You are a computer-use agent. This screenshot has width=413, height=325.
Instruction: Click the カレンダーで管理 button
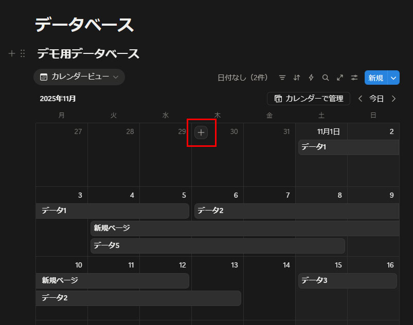[x=309, y=99]
